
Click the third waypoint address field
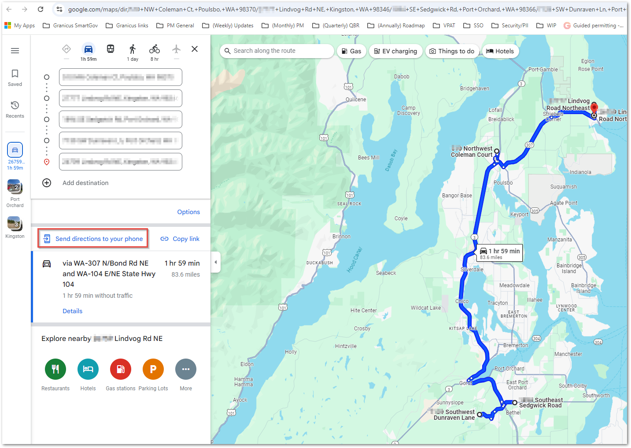pos(121,119)
